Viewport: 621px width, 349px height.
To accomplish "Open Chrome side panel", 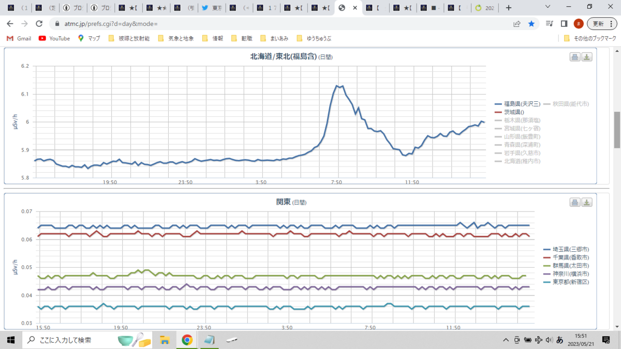I will 564,24.
